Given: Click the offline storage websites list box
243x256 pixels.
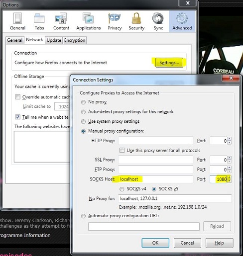Looking at the screenshot, I should pyautogui.click(x=42, y=147).
